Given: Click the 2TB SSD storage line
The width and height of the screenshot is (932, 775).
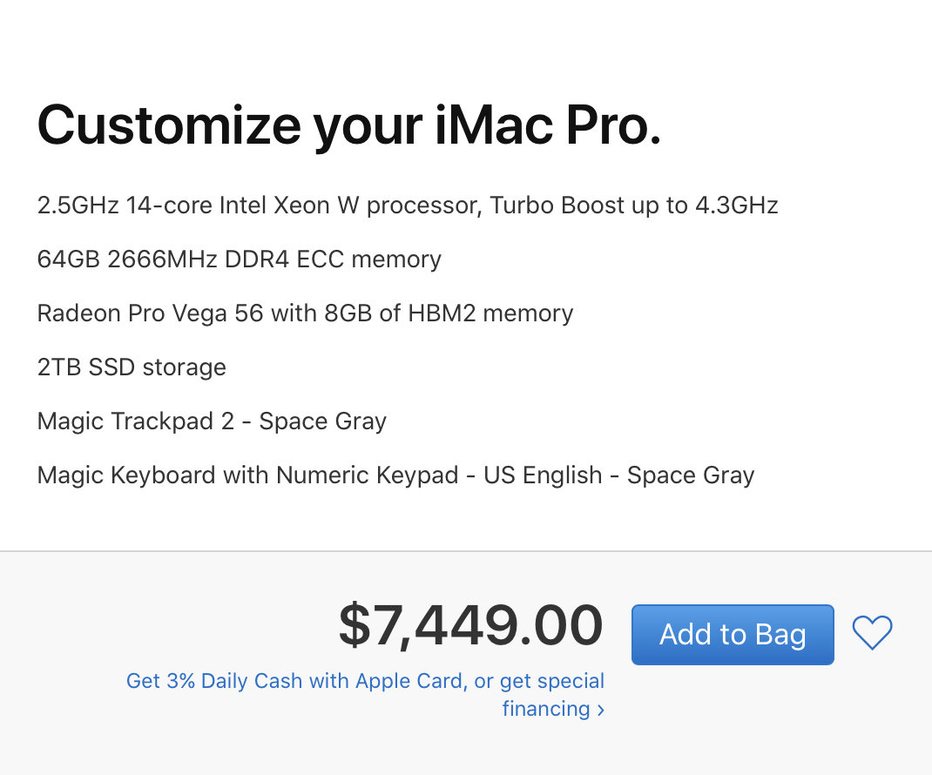Looking at the screenshot, I should 132,367.
